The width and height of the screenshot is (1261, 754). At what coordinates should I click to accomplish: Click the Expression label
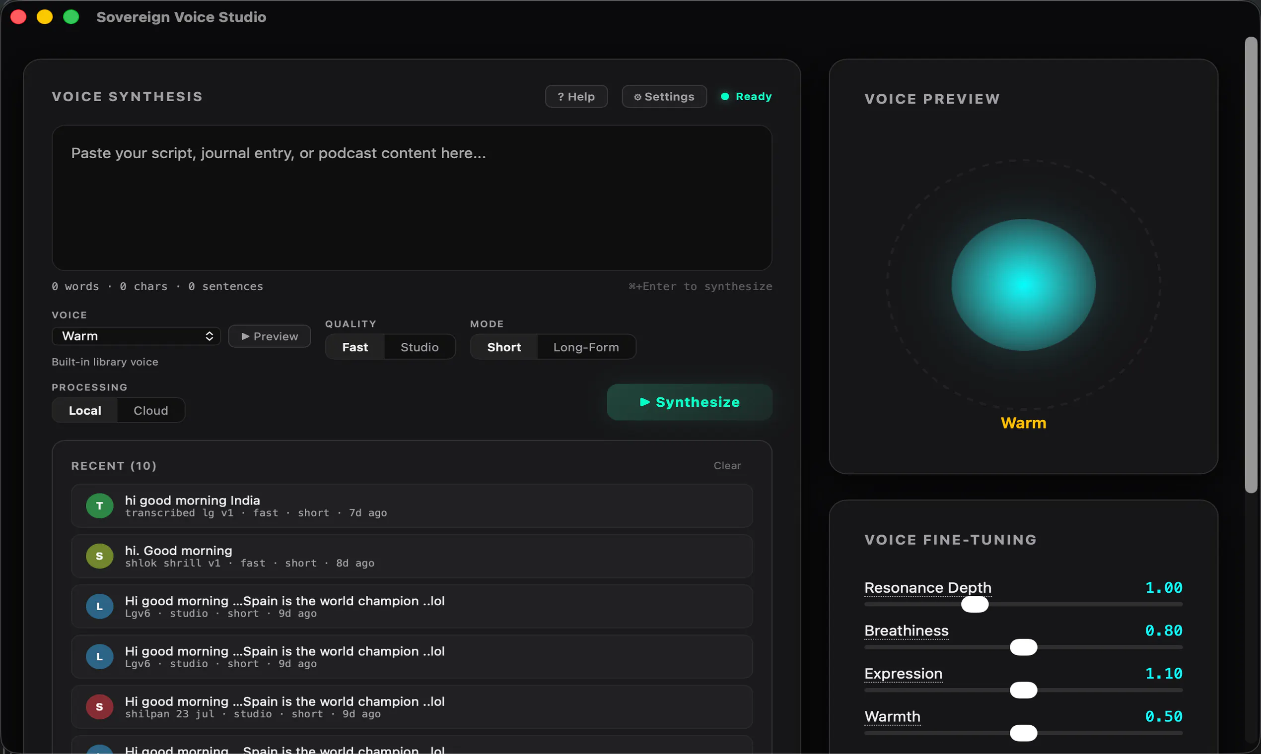point(903,674)
